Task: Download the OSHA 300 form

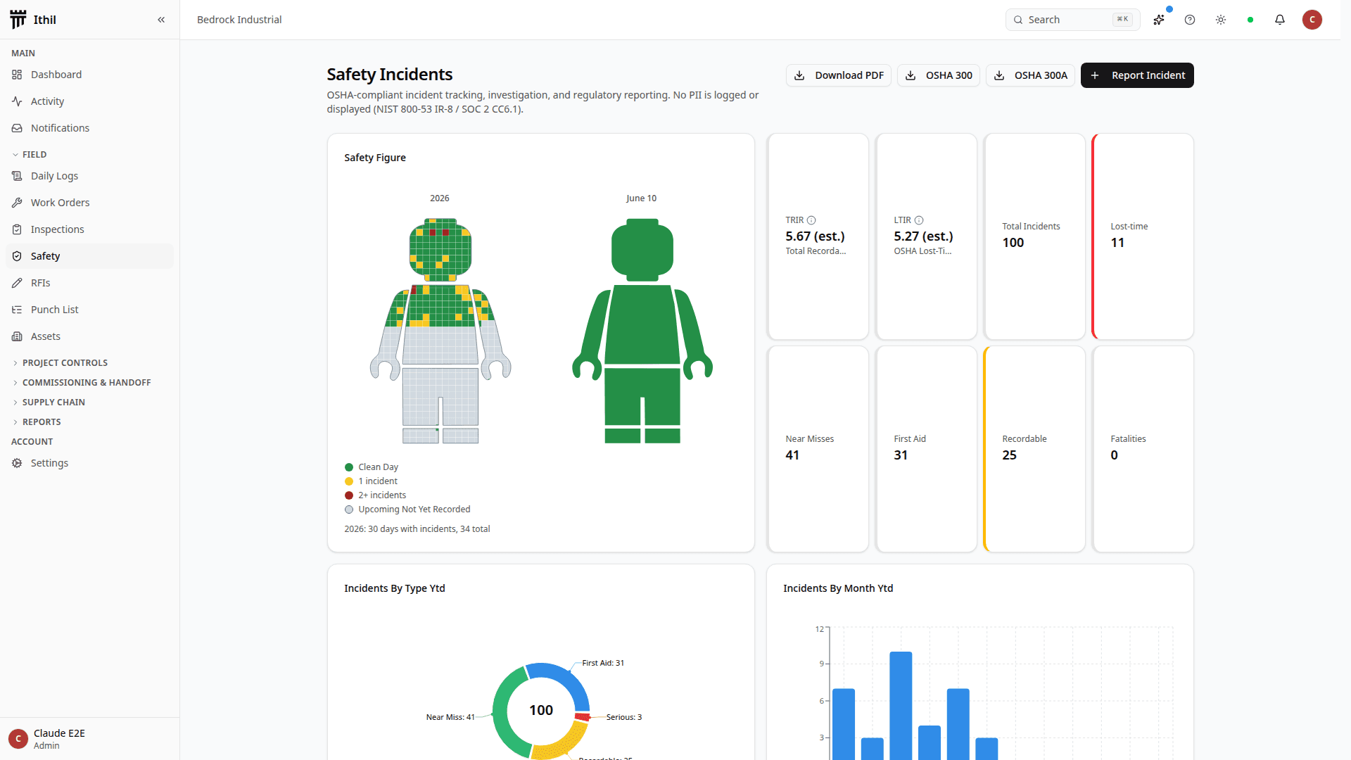Action: coord(939,75)
